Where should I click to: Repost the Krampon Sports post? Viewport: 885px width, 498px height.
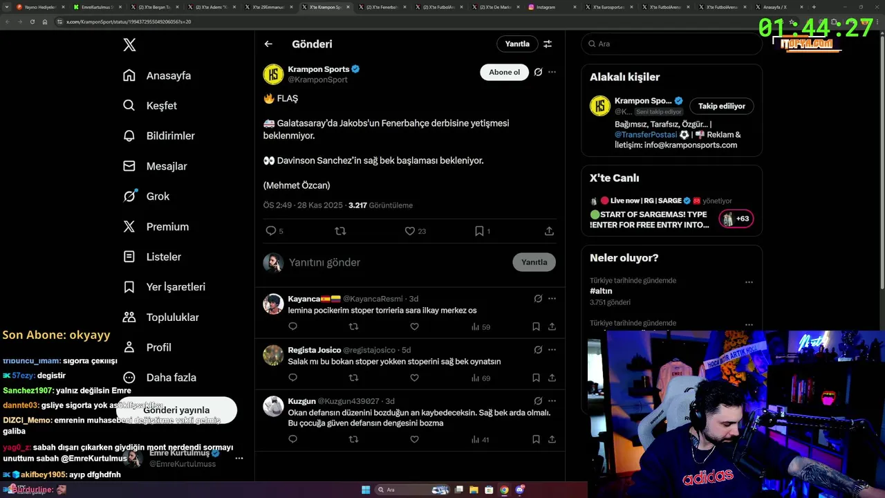pyautogui.click(x=340, y=231)
